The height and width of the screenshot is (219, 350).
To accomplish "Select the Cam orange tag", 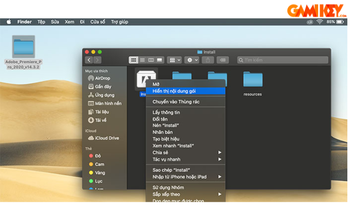I will [96, 164].
